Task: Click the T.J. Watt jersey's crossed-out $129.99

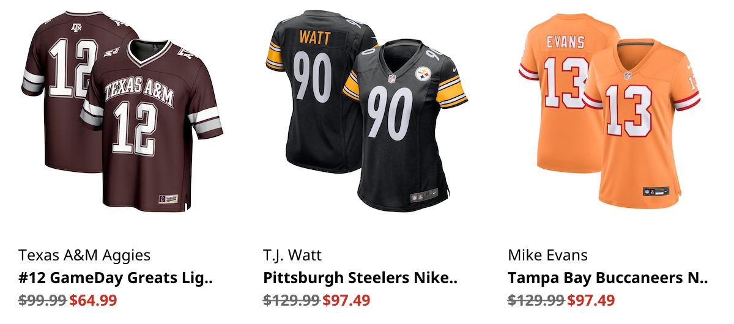Action: 292,300
